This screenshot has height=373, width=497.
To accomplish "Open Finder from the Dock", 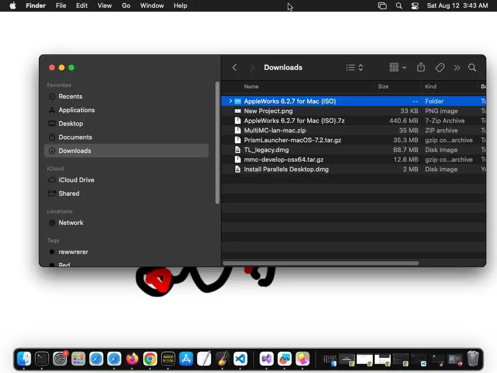I will [x=24, y=359].
